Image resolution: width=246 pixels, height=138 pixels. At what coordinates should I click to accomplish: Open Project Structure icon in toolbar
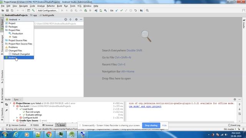click(x=28, y=10)
